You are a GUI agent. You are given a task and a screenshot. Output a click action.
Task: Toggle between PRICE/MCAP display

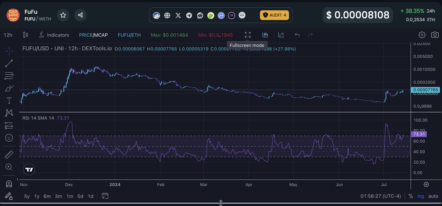93,35
